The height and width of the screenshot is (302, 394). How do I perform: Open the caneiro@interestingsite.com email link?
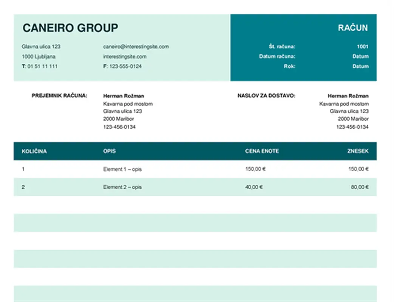point(136,47)
